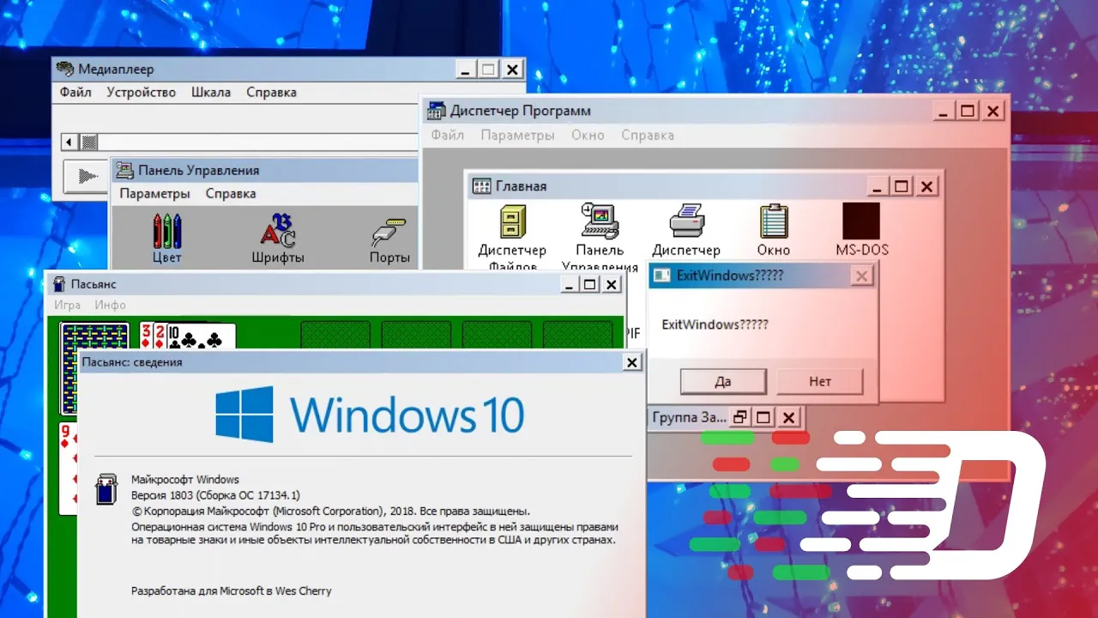Maximize the Главная group window

[x=901, y=186]
